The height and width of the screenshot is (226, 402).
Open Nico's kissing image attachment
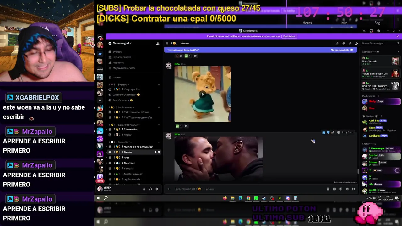218,159
